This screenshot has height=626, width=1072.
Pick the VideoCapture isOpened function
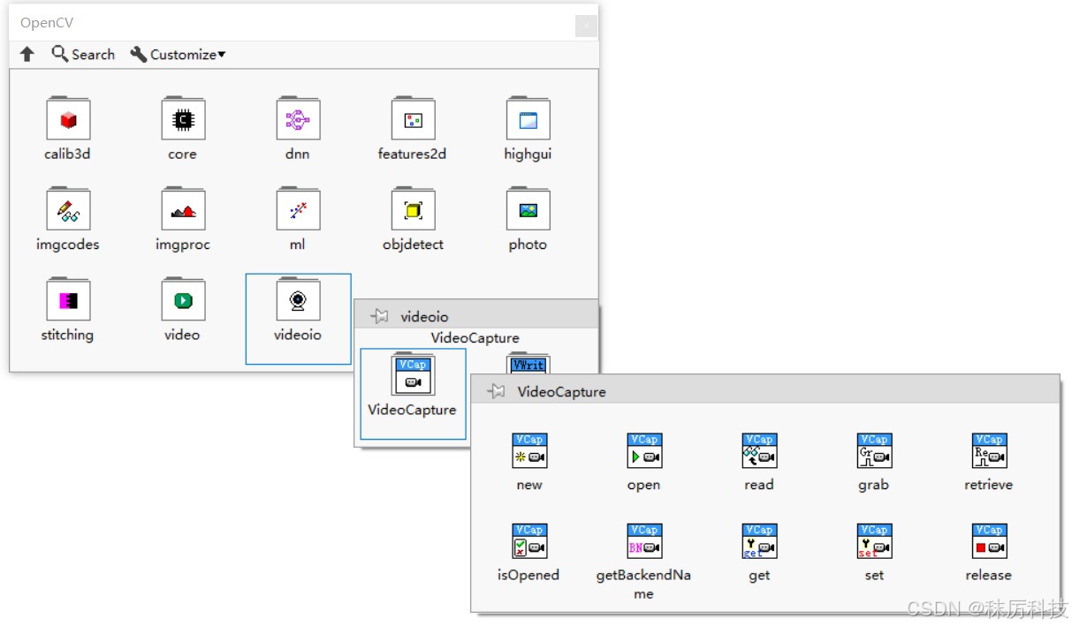click(x=529, y=541)
